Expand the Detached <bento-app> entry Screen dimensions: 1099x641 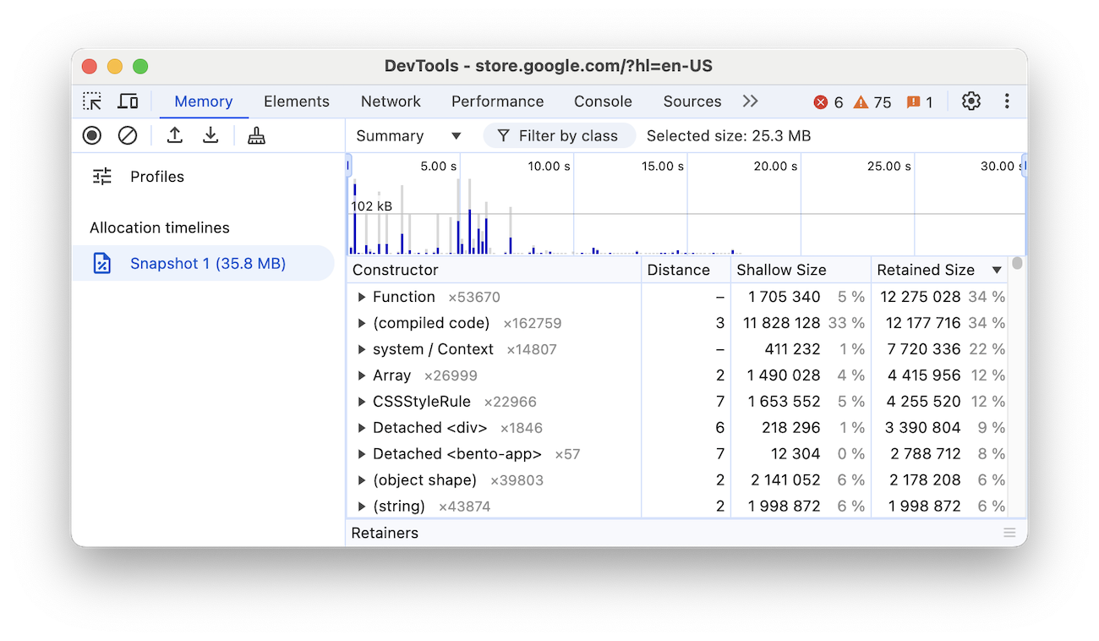click(x=361, y=453)
